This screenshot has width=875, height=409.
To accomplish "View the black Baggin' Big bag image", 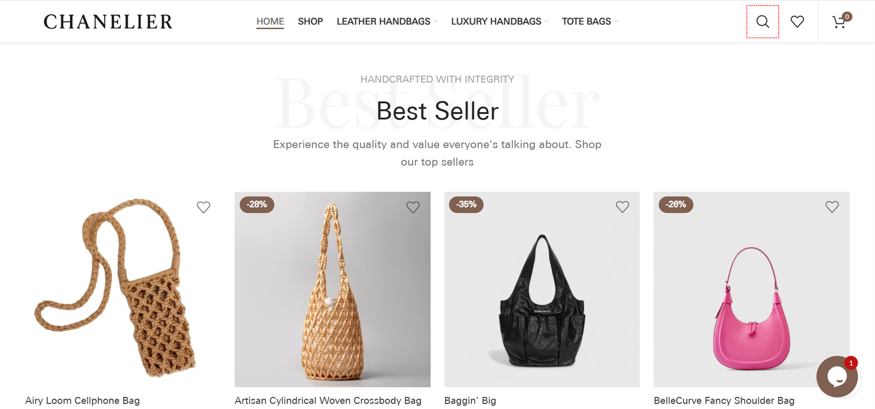I will 542,289.
